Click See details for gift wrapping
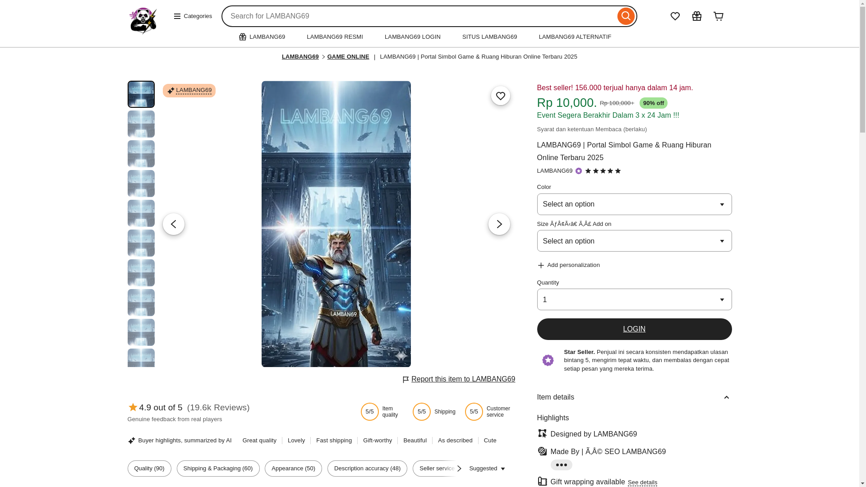The width and height of the screenshot is (866, 487). (x=642, y=482)
